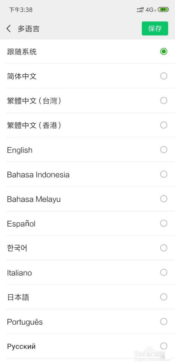This screenshot has height=362, width=175.
Task: Select the 日本語 radio button
Action: tap(164, 297)
